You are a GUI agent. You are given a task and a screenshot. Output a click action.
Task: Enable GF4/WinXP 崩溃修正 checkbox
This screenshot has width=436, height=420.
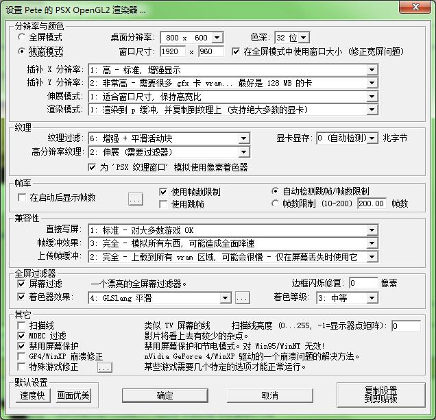coord(21,356)
